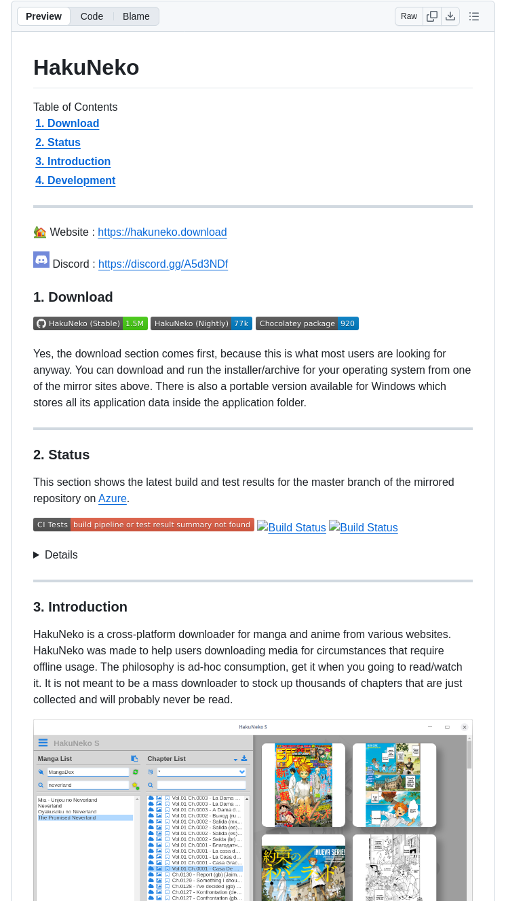
Task: Click Chocolatey package badge
Action: point(307,323)
